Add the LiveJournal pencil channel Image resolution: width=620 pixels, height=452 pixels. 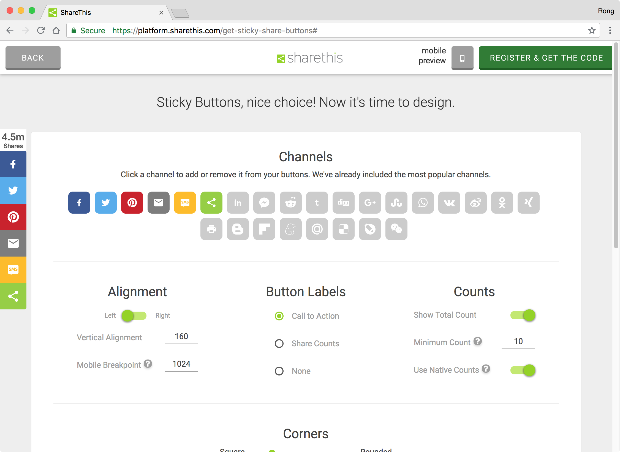pyautogui.click(x=370, y=229)
